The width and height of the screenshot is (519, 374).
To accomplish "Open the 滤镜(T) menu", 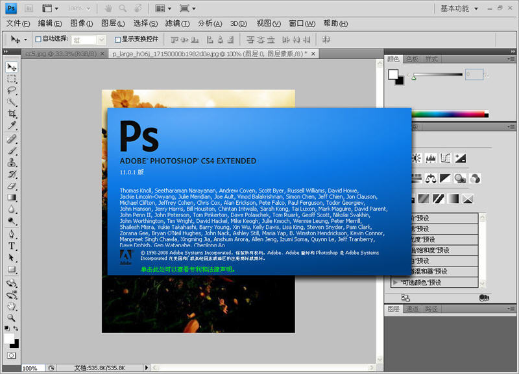I will [x=177, y=23].
